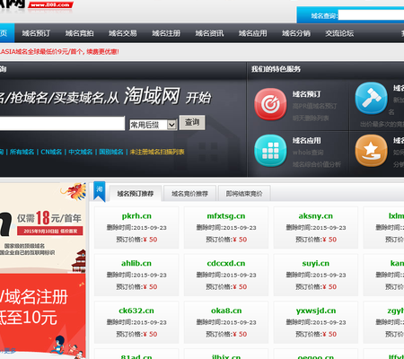Open the mfxtsg.cn domain

click(226, 216)
